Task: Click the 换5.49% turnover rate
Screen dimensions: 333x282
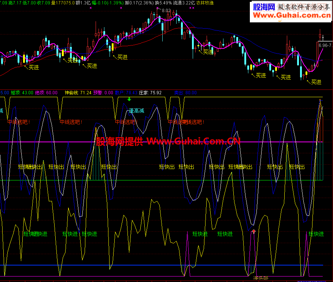Action: [163, 3]
